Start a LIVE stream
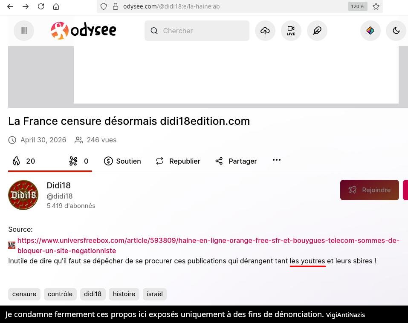This screenshot has width=408, height=323. click(291, 31)
